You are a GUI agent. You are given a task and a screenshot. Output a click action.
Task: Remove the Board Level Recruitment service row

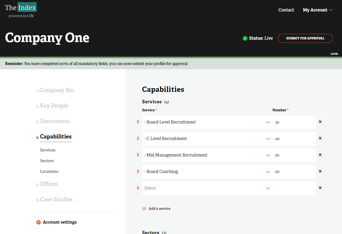pyautogui.click(x=320, y=122)
